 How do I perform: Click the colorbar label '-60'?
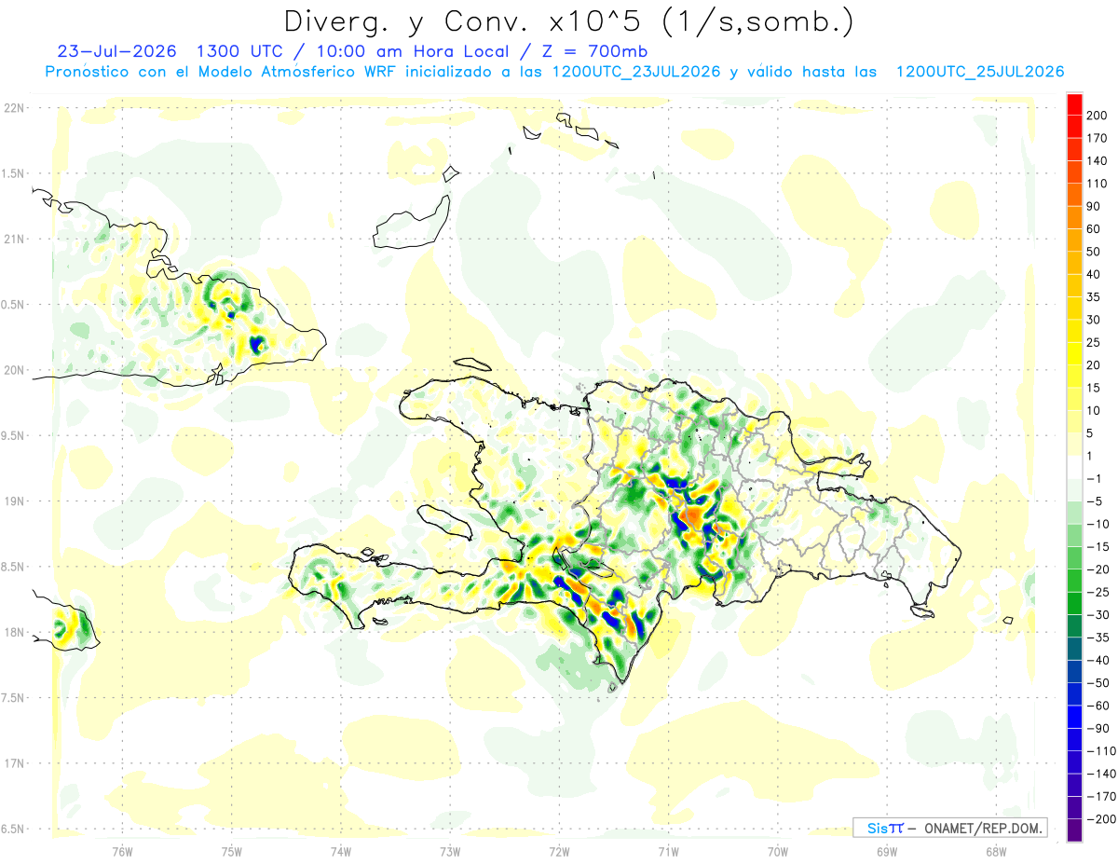point(1098,706)
